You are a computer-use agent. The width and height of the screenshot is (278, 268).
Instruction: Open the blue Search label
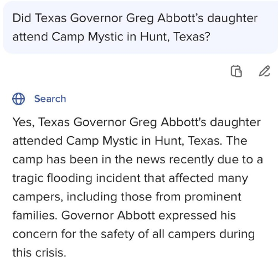click(x=50, y=99)
